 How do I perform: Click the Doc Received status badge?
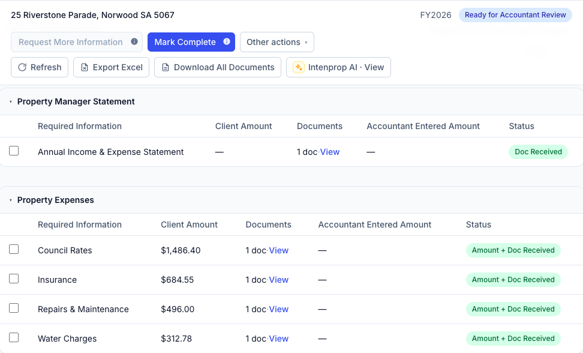538,152
